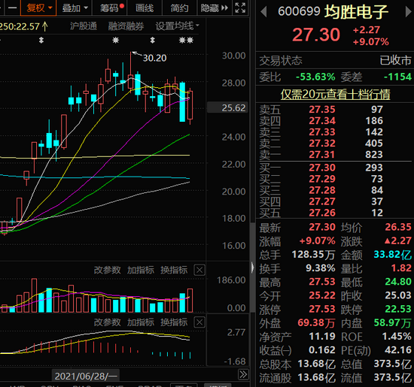
Task: Select the 卖五 27.35 ask row
Action: click(x=335, y=110)
